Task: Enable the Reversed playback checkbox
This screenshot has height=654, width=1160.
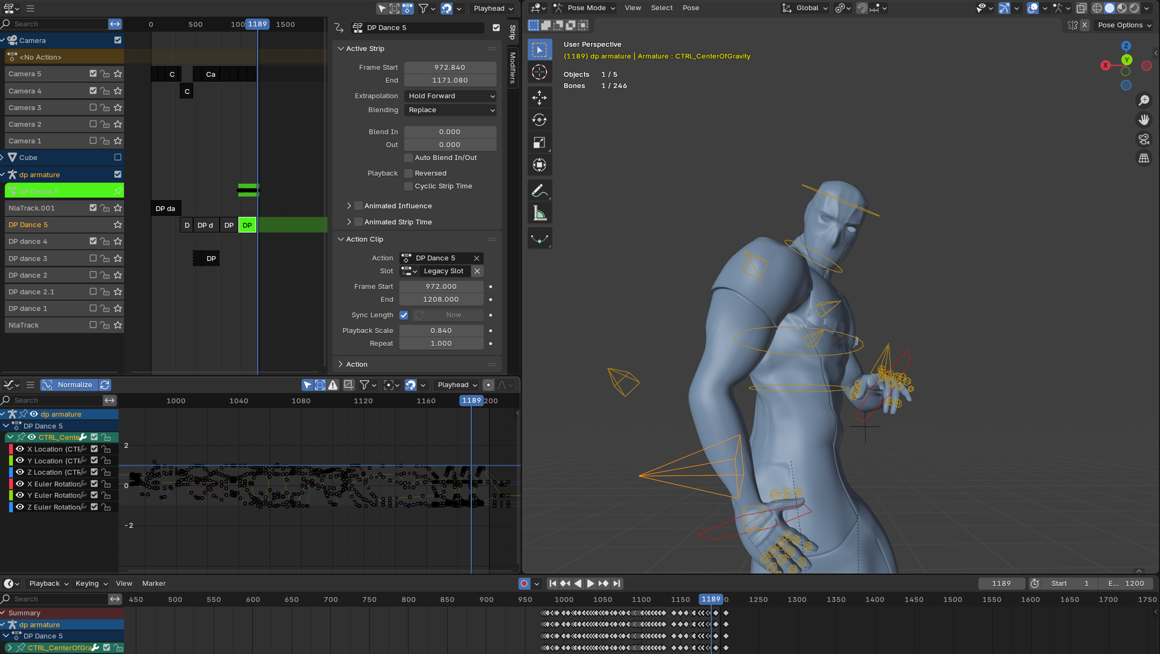Action: coord(408,173)
